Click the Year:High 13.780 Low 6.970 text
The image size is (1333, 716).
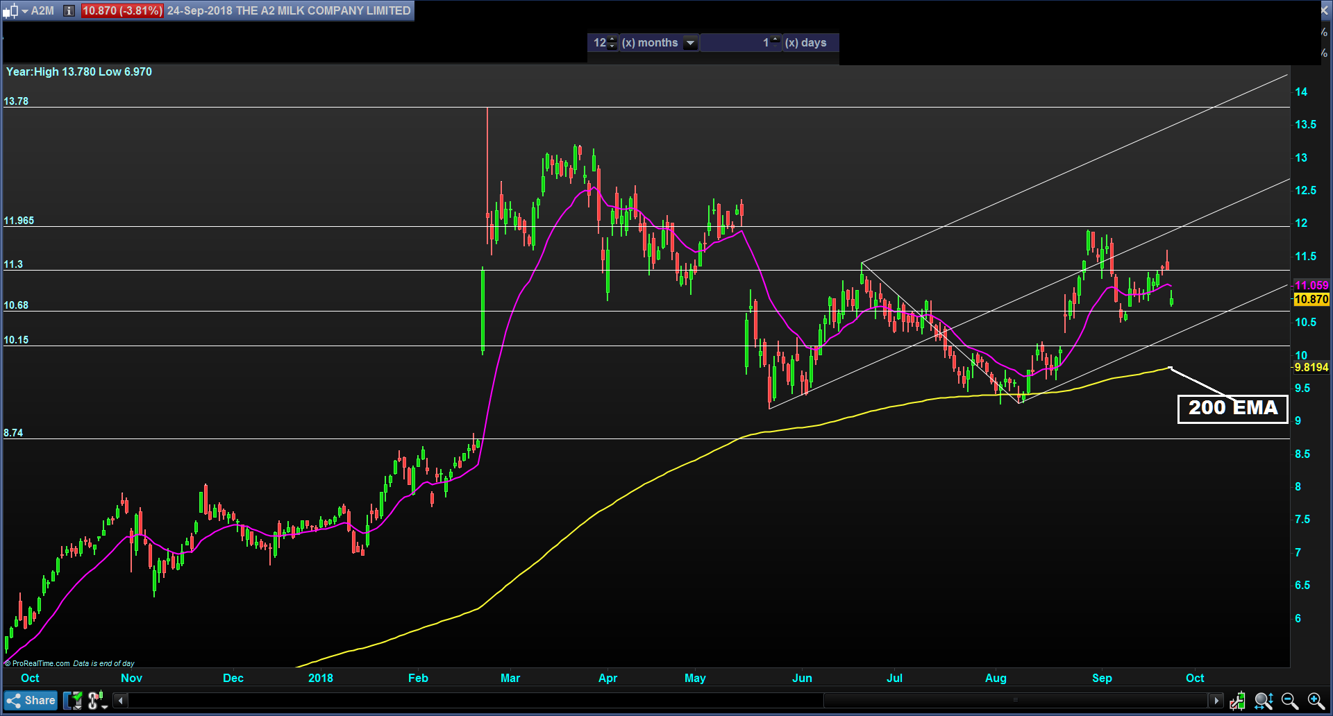[x=79, y=72]
